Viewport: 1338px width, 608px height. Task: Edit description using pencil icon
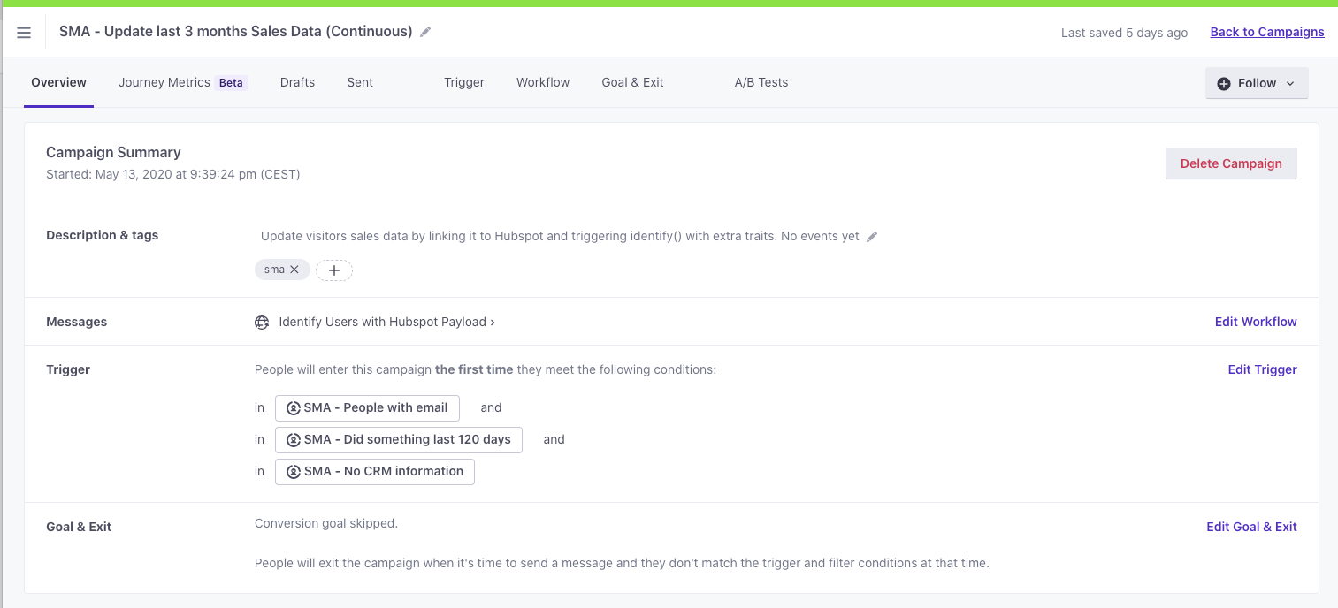click(872, 237)
